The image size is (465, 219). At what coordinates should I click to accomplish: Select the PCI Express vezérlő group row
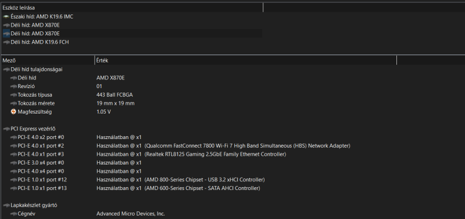pos(33,129)
